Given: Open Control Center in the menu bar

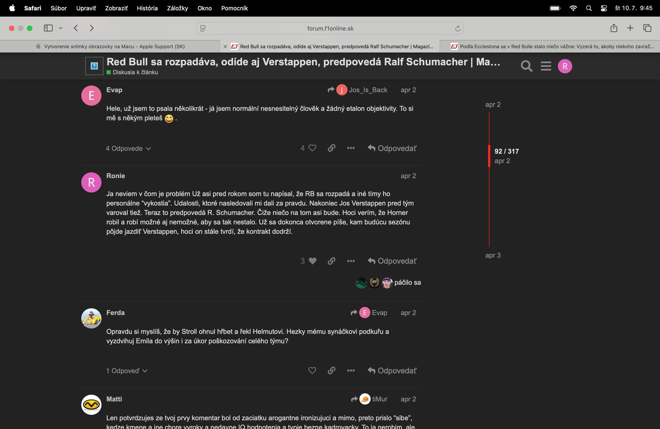Looking at the screenshot, I should click(x=604, y=8).
